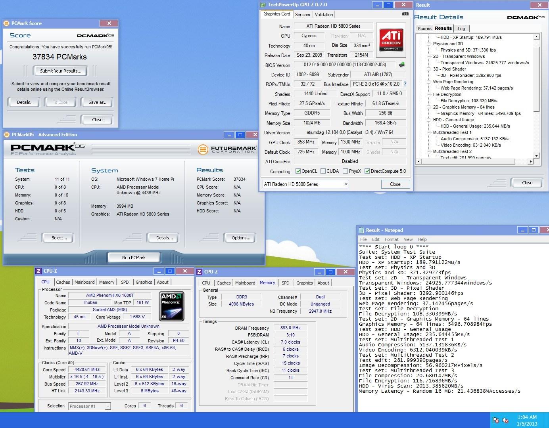The width and height of the screenshot is (549, 428).
Task: Open the Mainboard tab in left CPU-Z
Action: (84, 282)
